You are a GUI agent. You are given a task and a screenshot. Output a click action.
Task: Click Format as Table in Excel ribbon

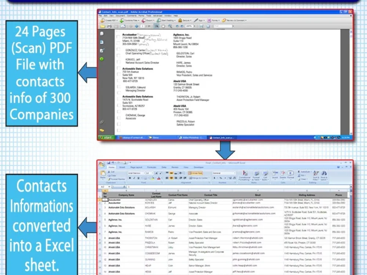[256, 176]
